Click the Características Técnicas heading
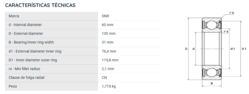Screen dimensions: 249x94 tap(40, 5)
